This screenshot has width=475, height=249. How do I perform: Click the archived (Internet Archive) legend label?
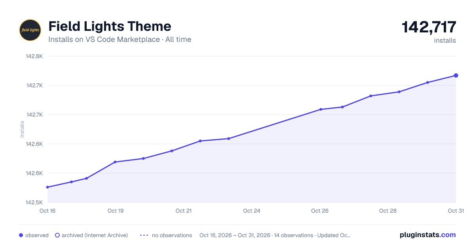click(x=95, y=235)
